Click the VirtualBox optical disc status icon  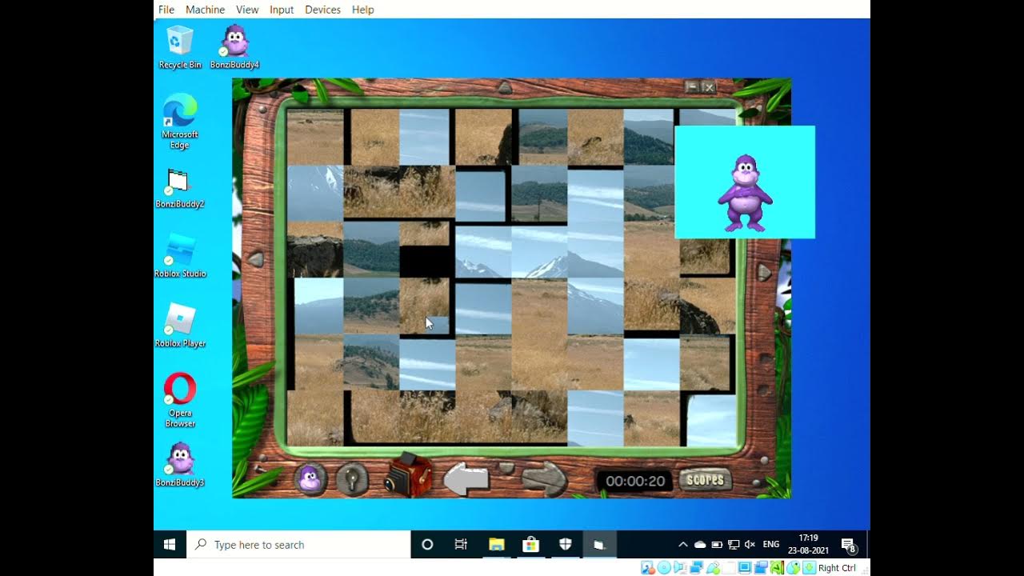[x=664, y=567]
